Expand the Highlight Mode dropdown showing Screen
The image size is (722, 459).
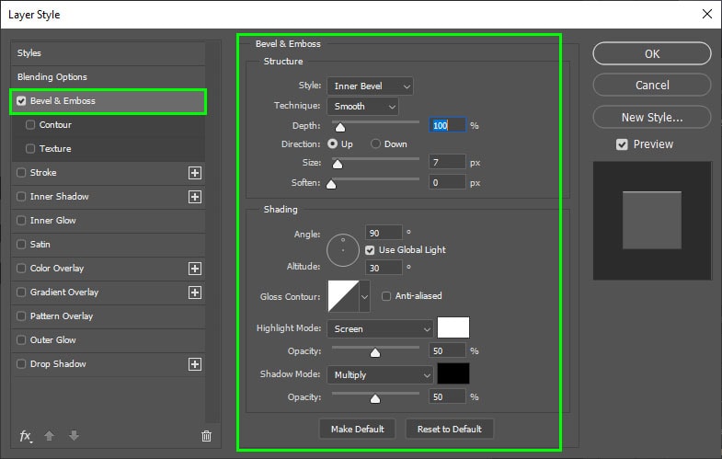point(379,328)
